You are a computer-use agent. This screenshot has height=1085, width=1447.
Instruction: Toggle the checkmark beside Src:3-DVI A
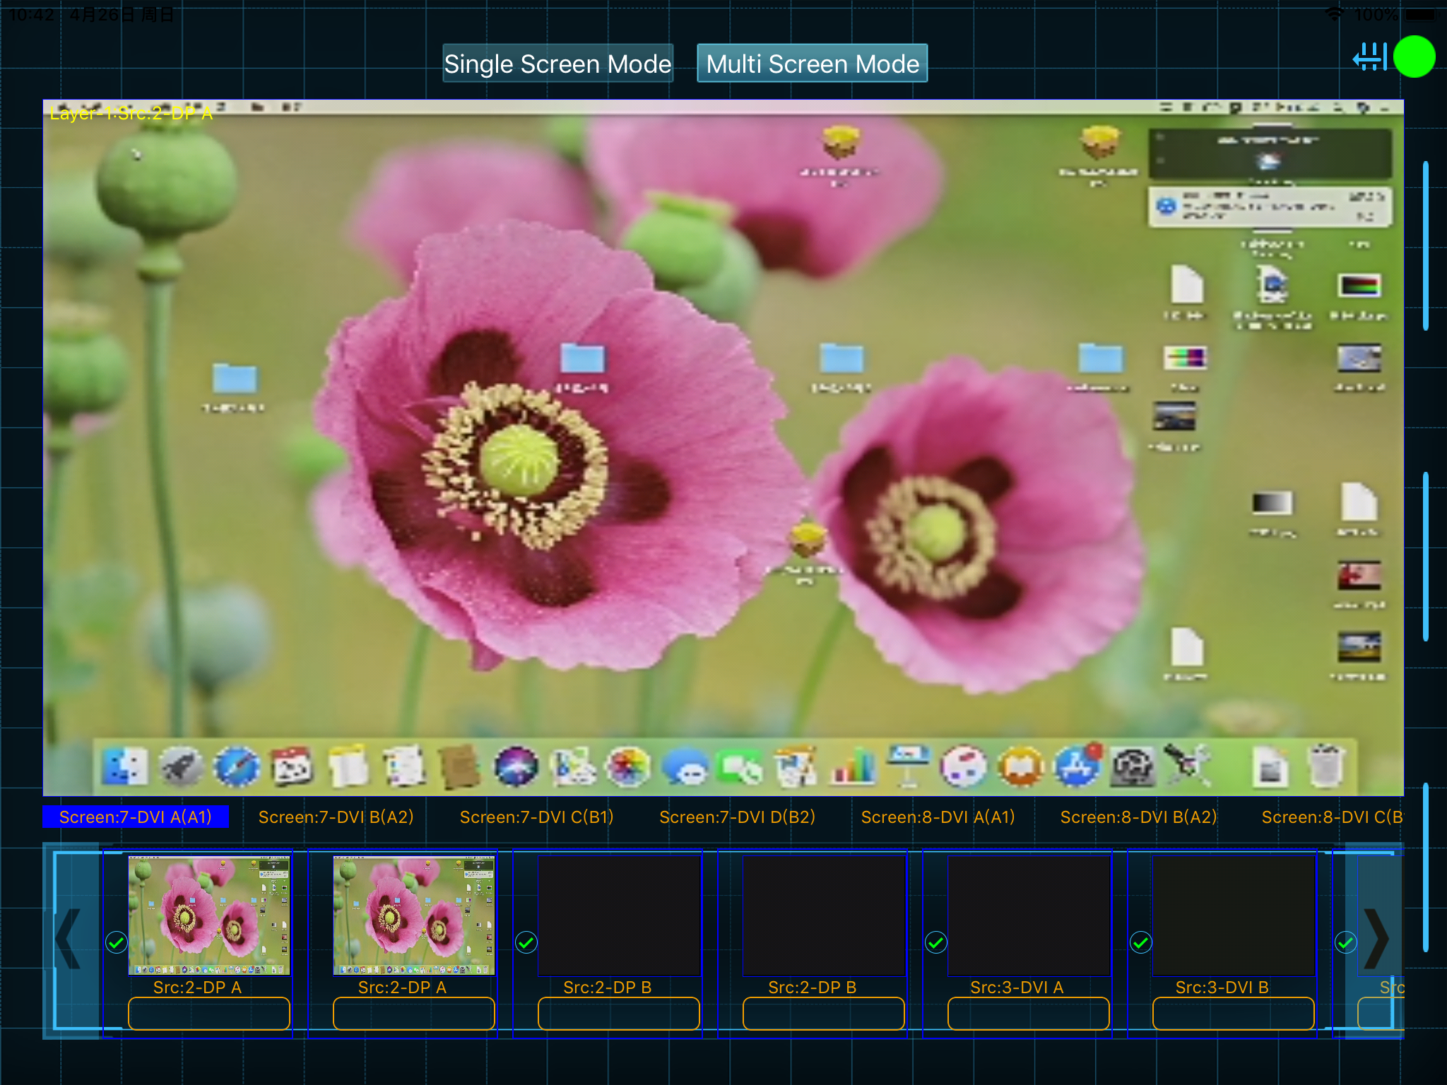pyautogui.click(x=936, y=942)
